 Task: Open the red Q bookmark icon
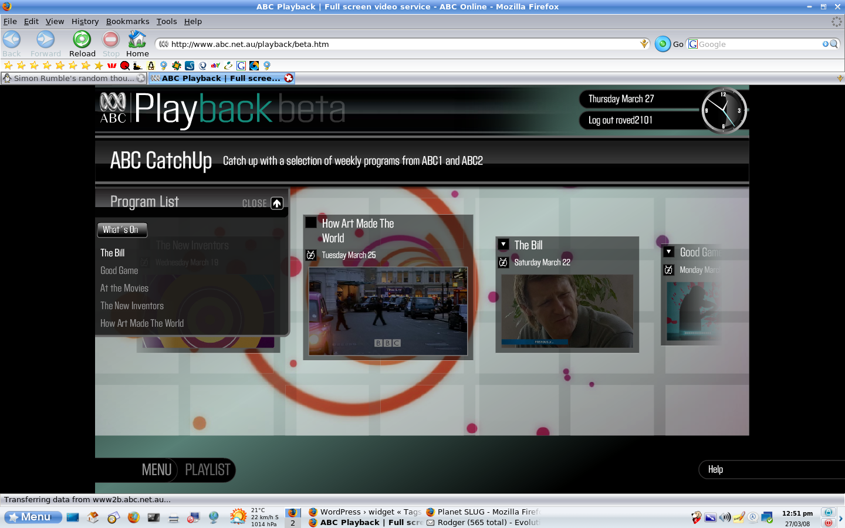[x=124, y=66]
